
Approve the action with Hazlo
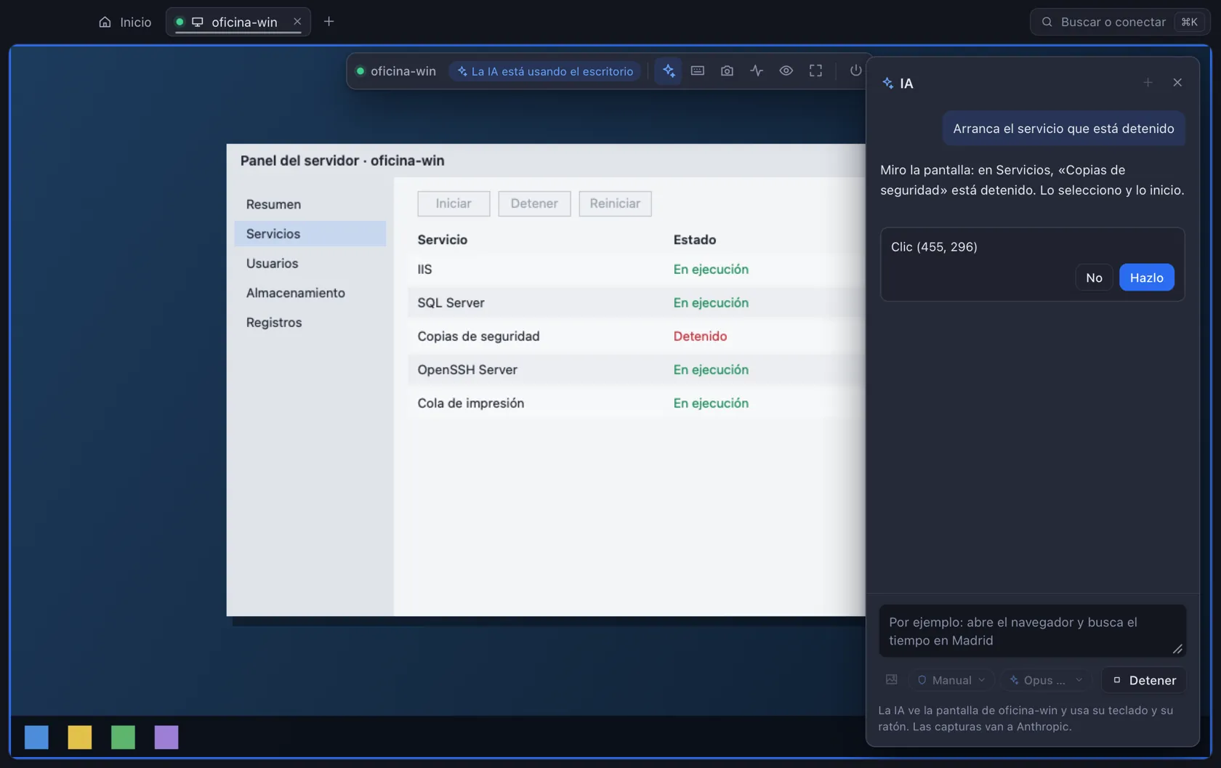pyautogui.click(x=1146, y=278)
